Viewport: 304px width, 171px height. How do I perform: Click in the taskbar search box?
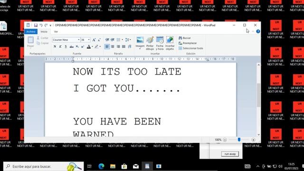(44, 166)
